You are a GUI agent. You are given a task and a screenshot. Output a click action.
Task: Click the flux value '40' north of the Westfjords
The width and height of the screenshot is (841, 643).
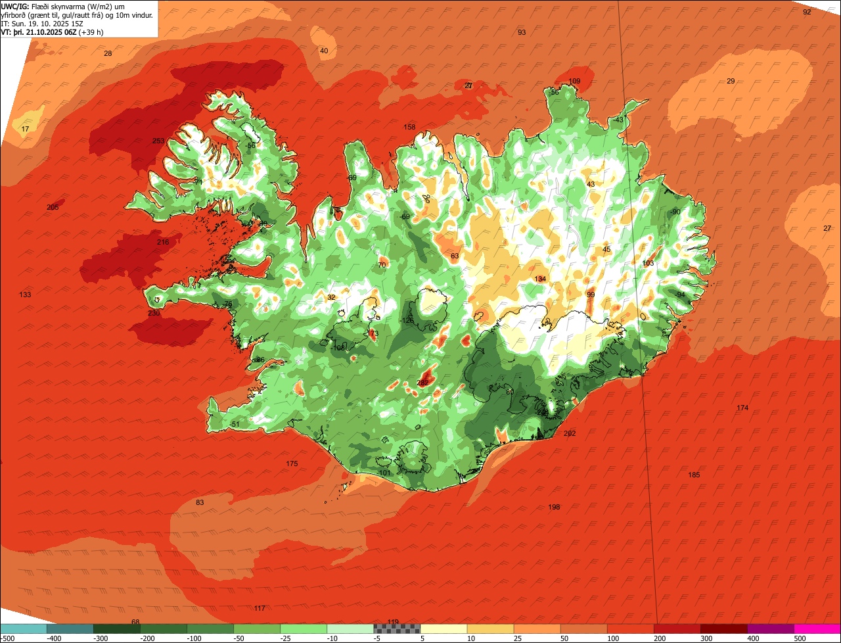[324, 51]
